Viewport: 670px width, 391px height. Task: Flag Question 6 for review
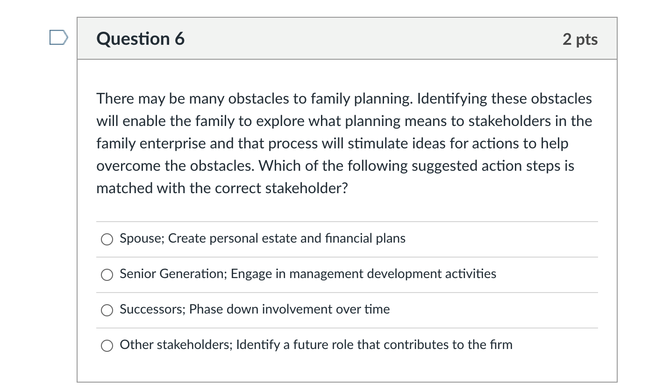point(59,37)
